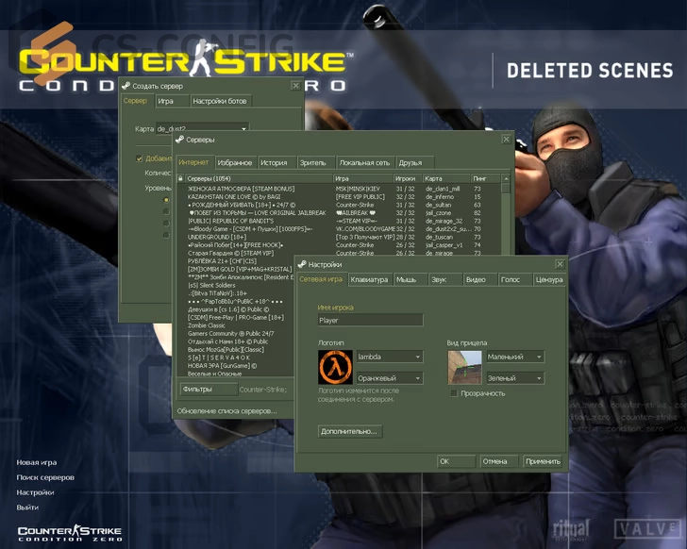Select the highlighted difficulty radio in Создать сервер
Image resolution: width=687 pixels, height=549 pixels.
click(x=166, y=200)
